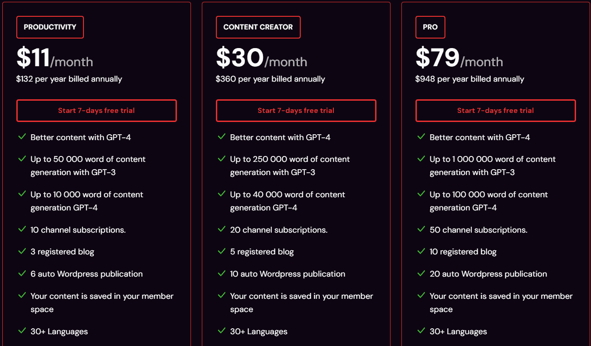Start the free trial for Content Creator plan
Viewport: 591px width, 346px height.
point(296,110)
